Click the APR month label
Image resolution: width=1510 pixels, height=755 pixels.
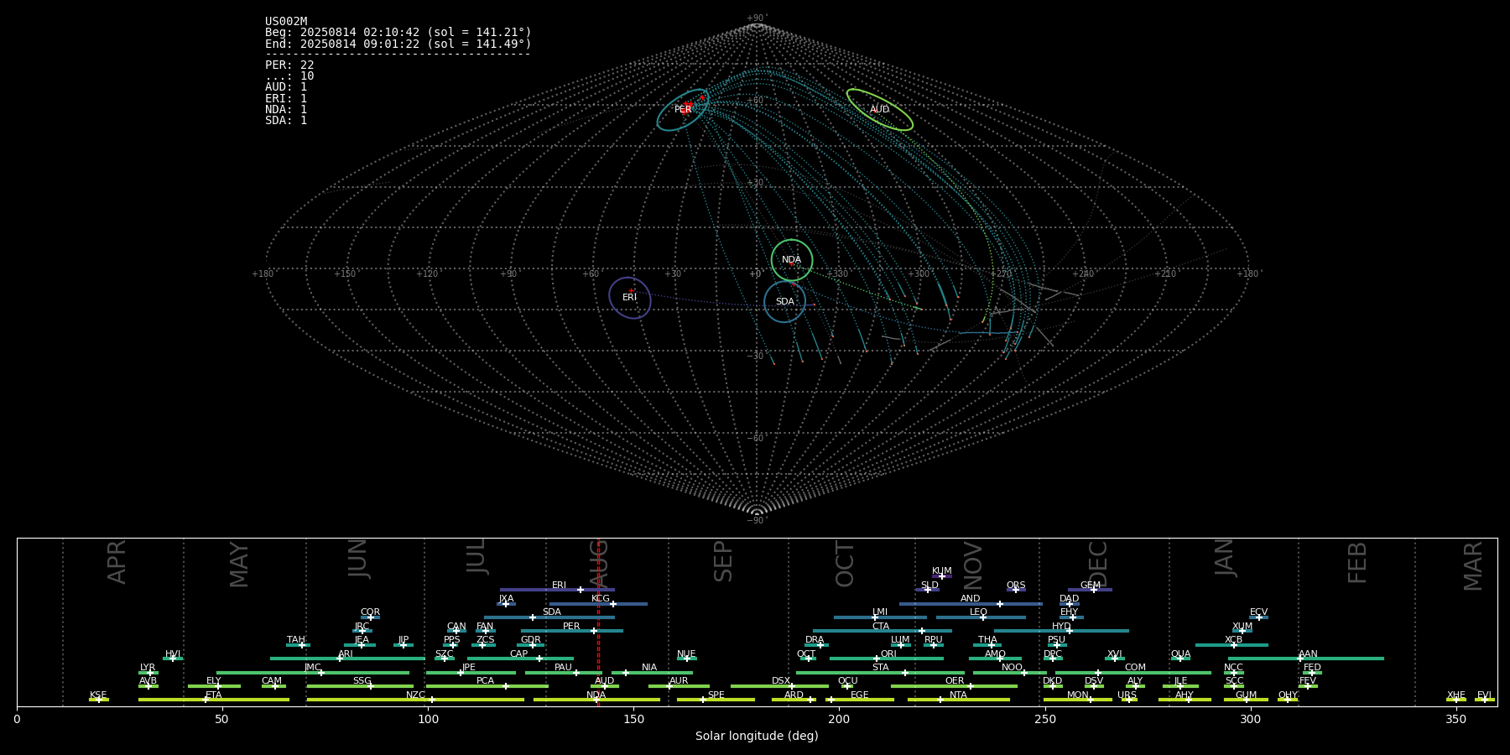(117, 562)
